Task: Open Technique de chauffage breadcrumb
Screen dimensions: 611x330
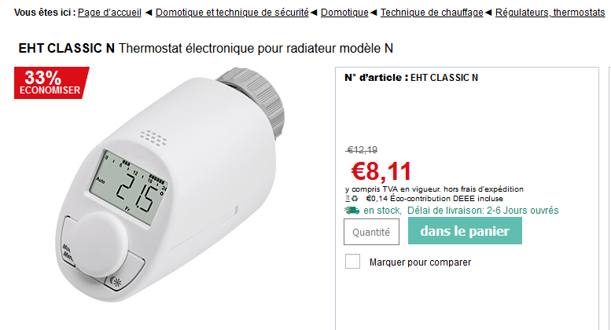Action: (432, 13)
